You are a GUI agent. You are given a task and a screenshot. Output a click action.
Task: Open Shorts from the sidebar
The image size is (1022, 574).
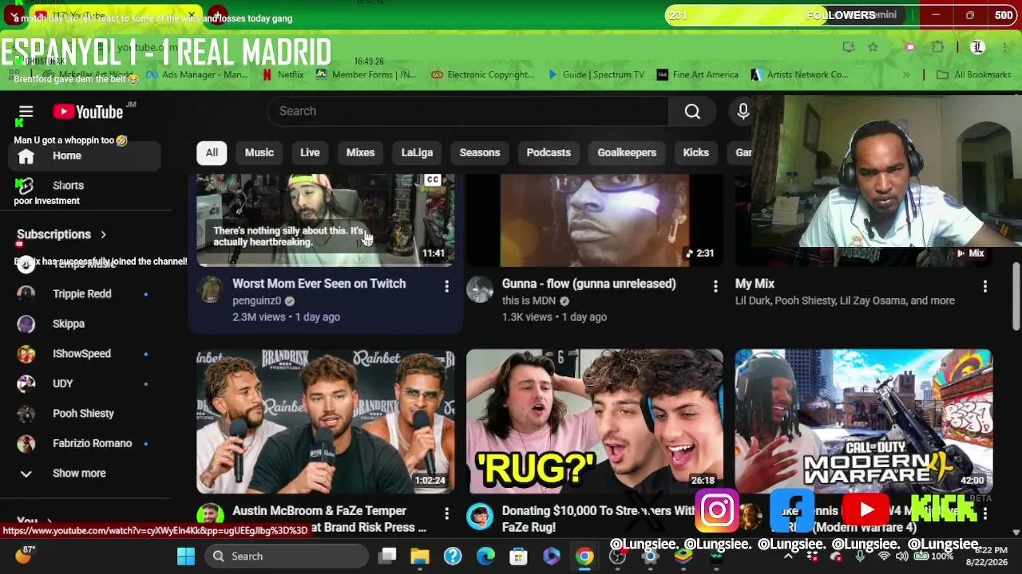(85, 186)
